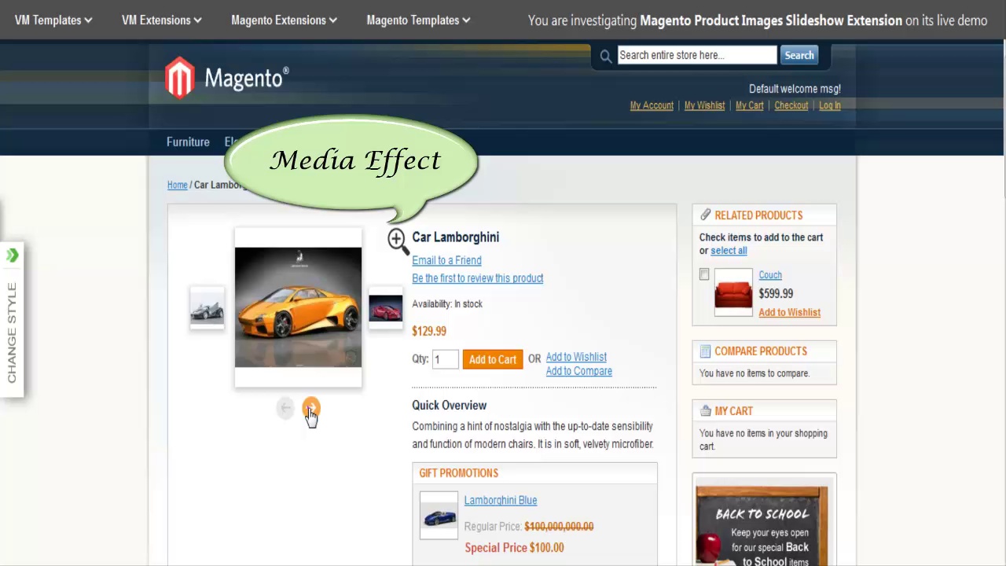Click the Add to Compare link
Image resolution: width=1006 pixels, height=566 pixels.
tap(578, 371)
